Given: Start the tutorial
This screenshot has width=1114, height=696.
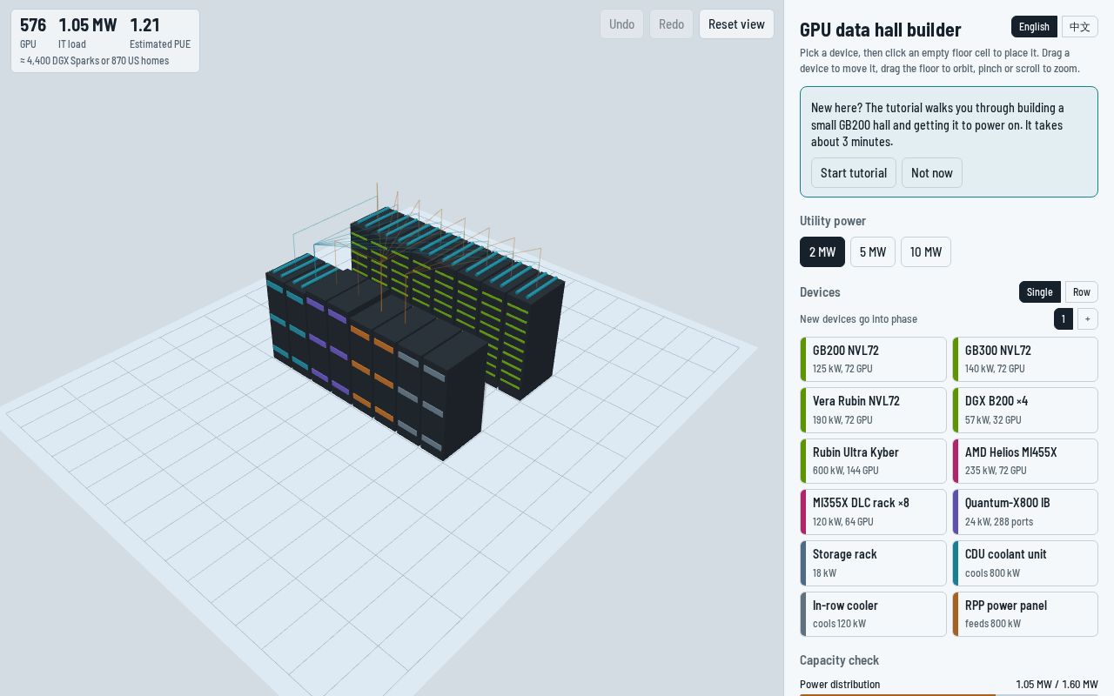Looking at the screenshot, I should click(854, 172).
